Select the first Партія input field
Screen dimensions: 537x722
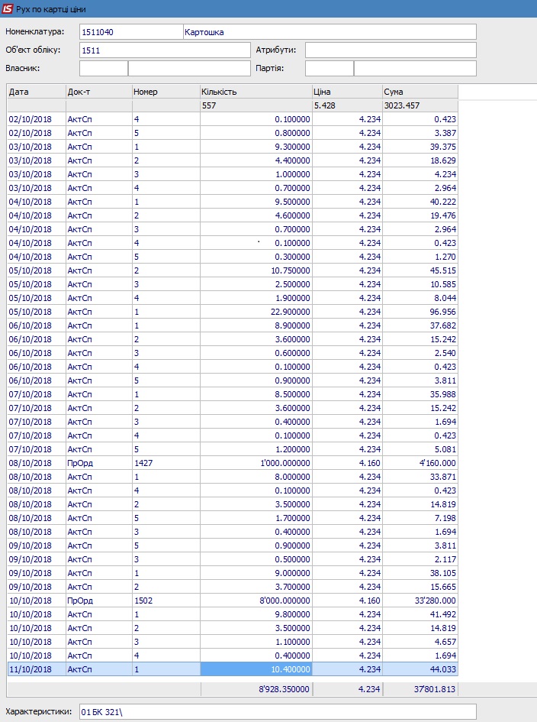329,69
